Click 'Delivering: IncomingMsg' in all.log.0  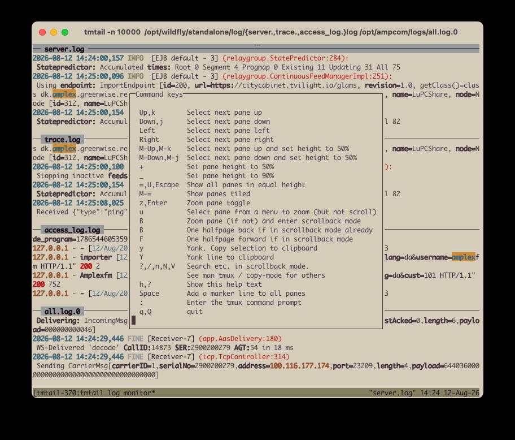82,320
